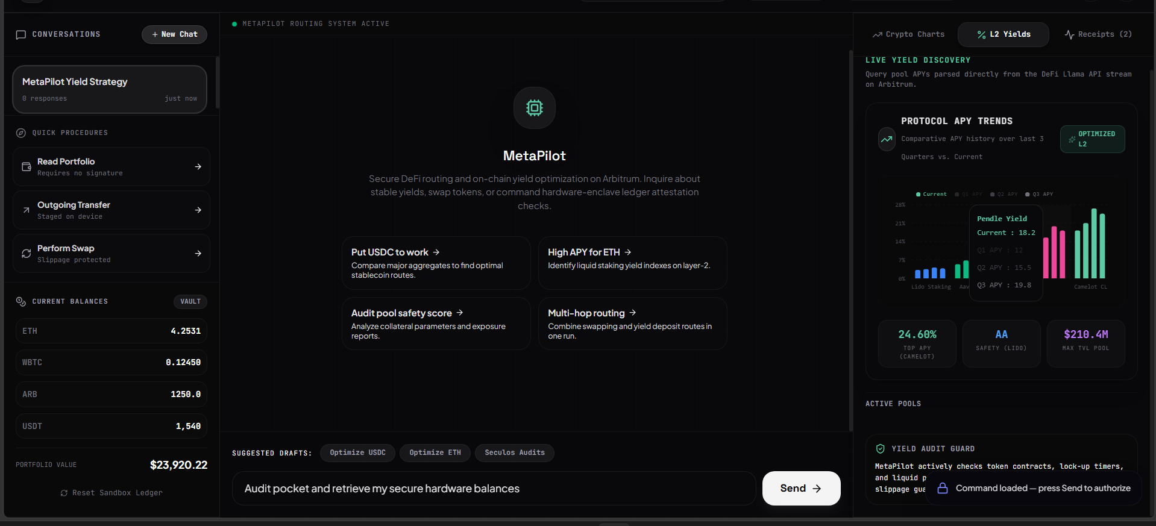Open the MetaPilot Yield Strategy conversation

110,90
